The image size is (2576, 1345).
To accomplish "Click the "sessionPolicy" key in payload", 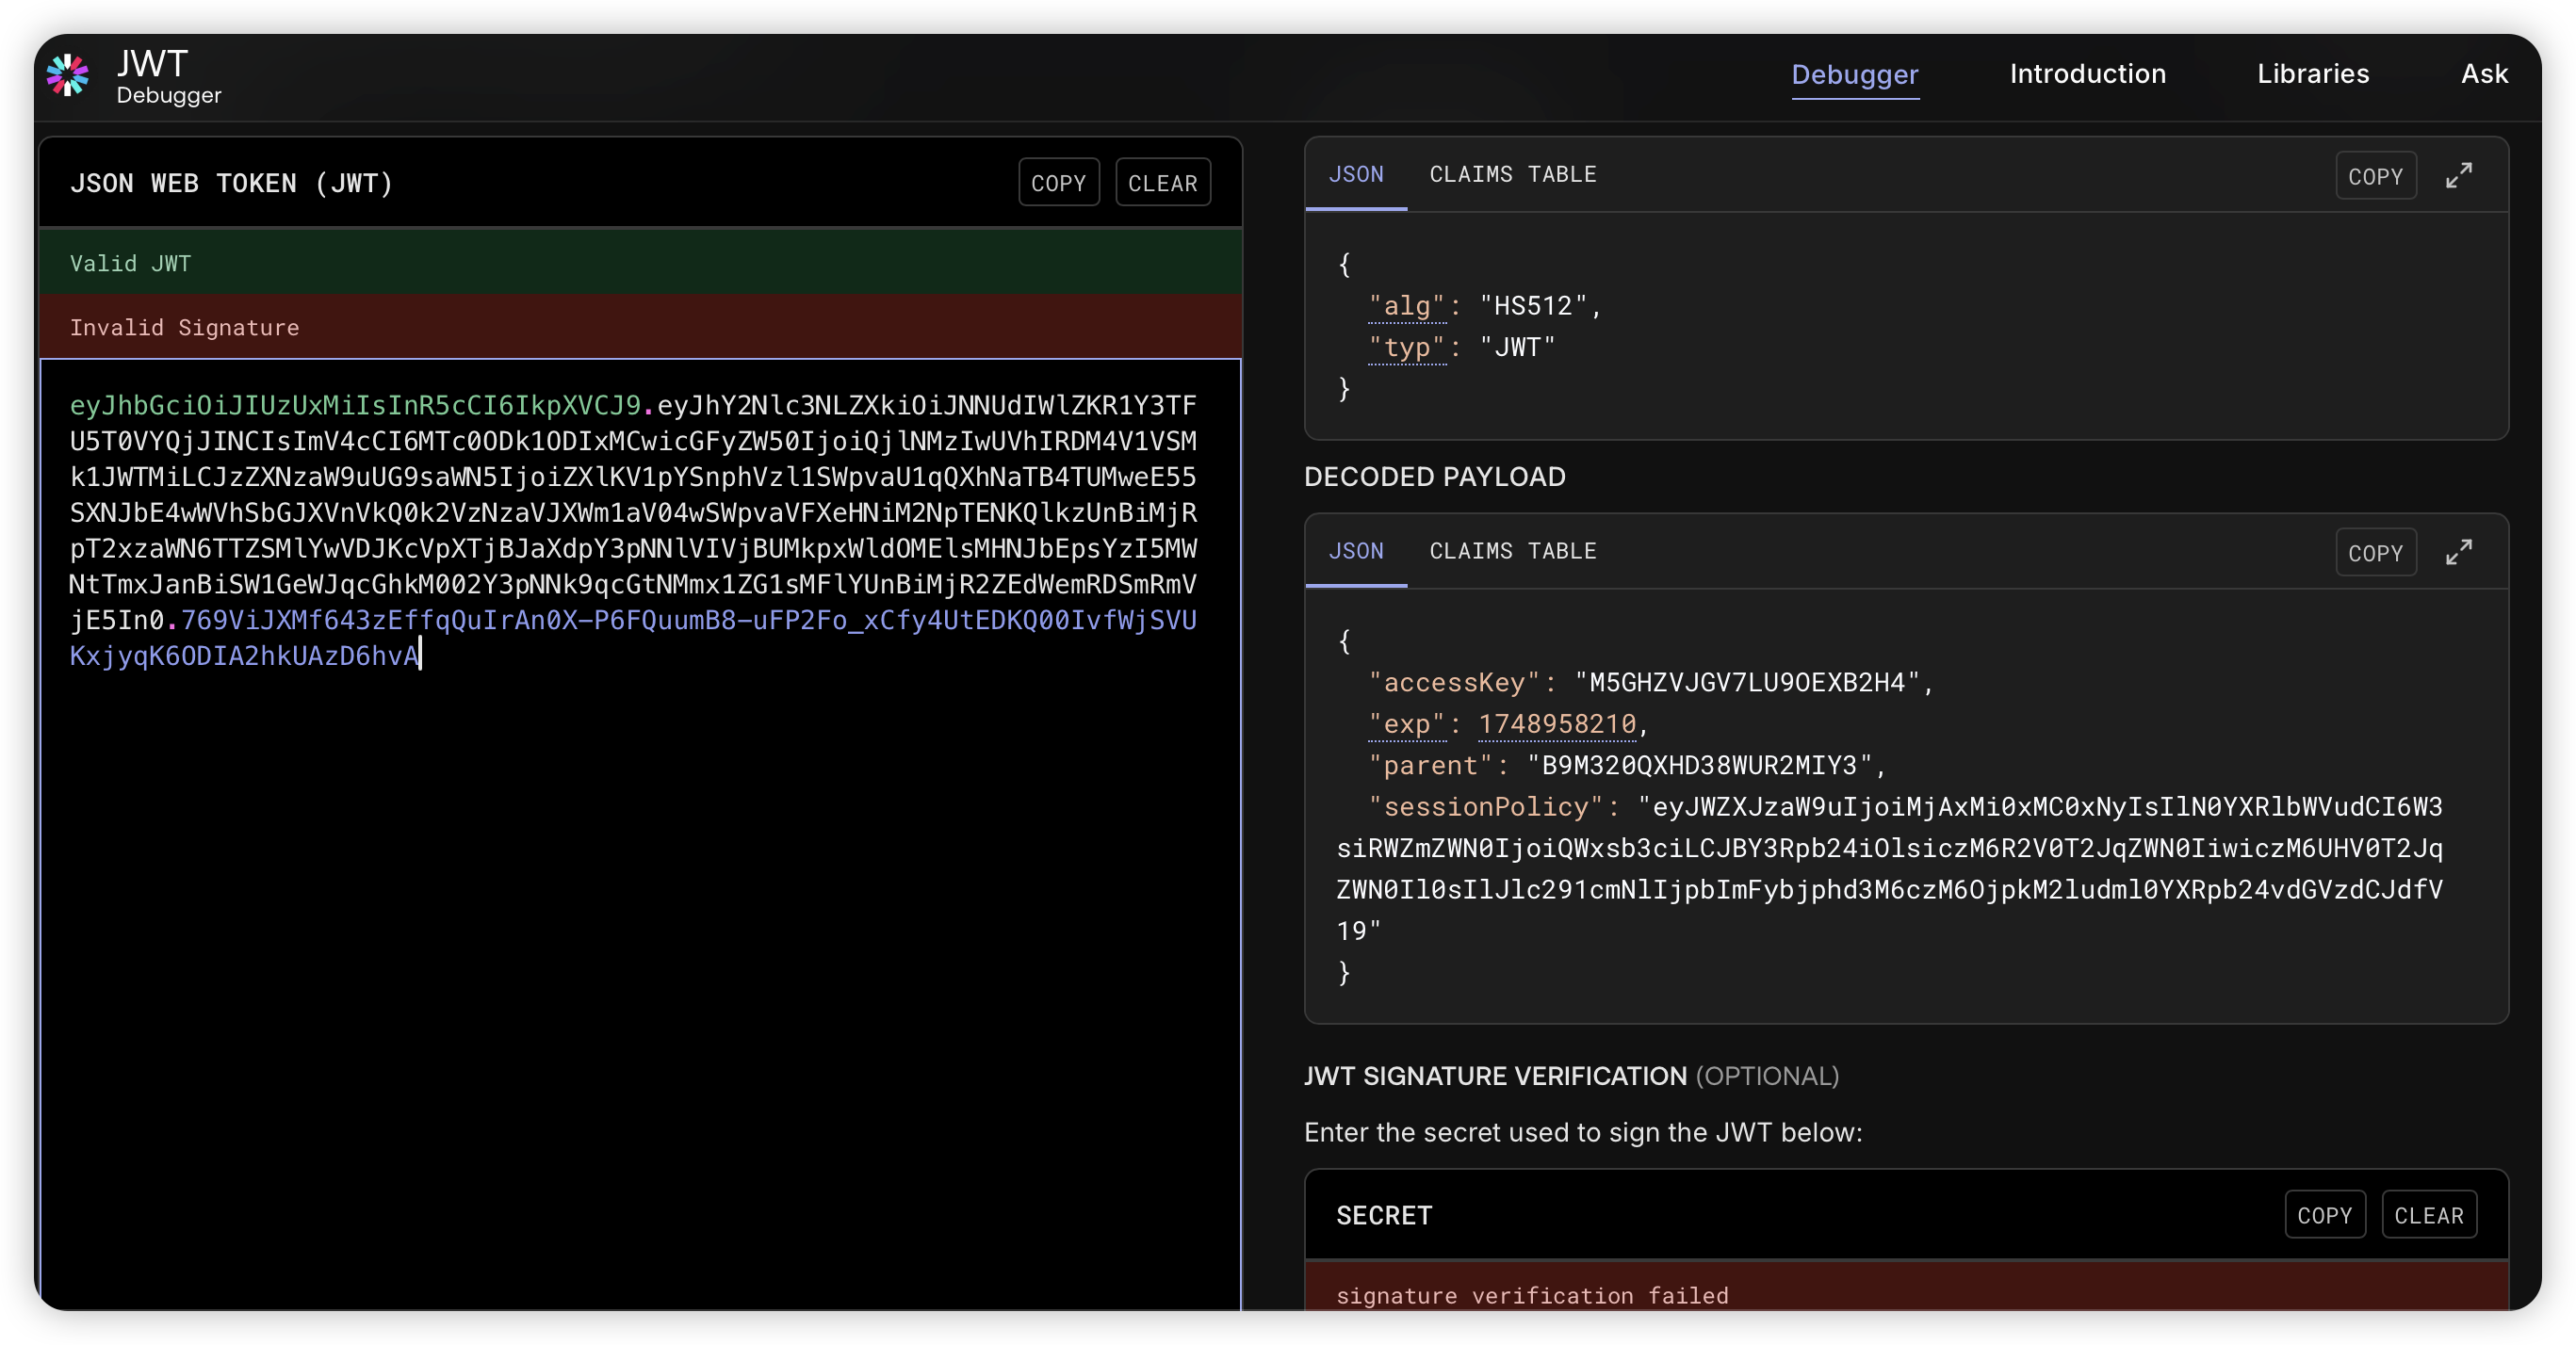I will pos(1486,807).
